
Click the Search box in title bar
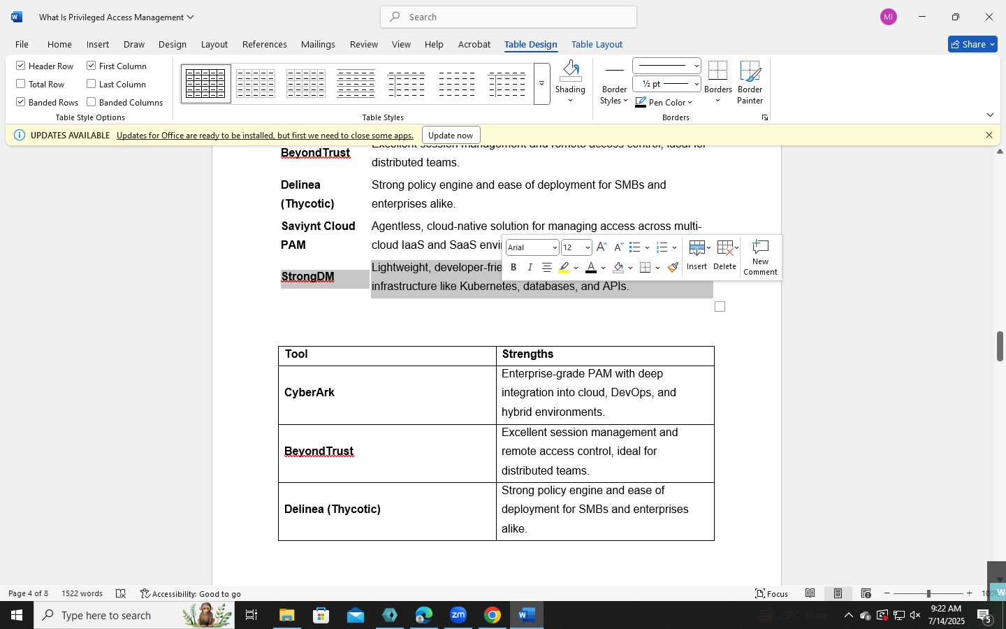pyautogui.click(x=509, y=17)
